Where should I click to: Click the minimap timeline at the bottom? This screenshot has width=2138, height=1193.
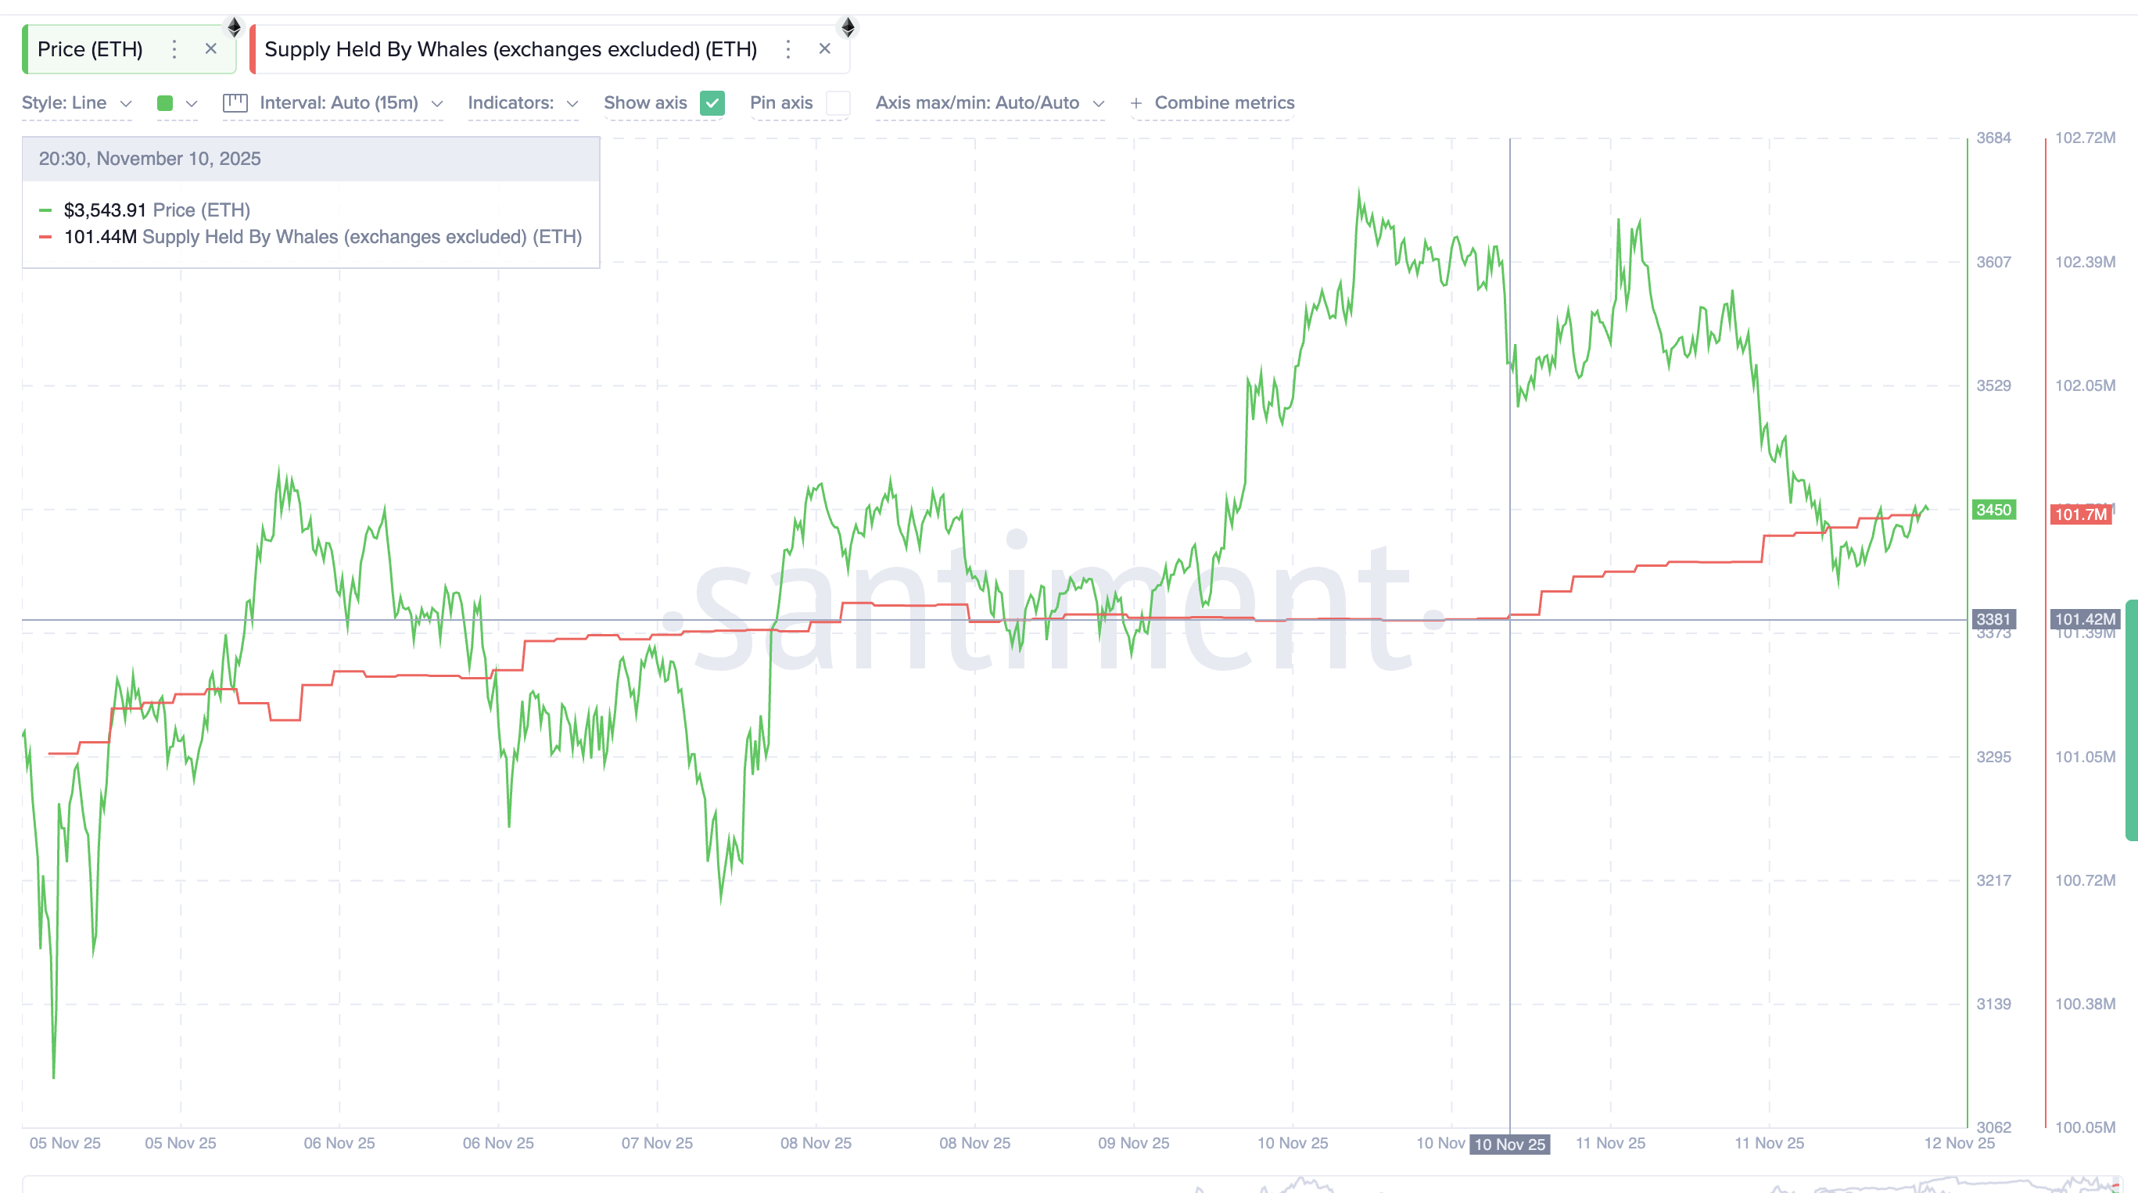pos(1069,1182)
